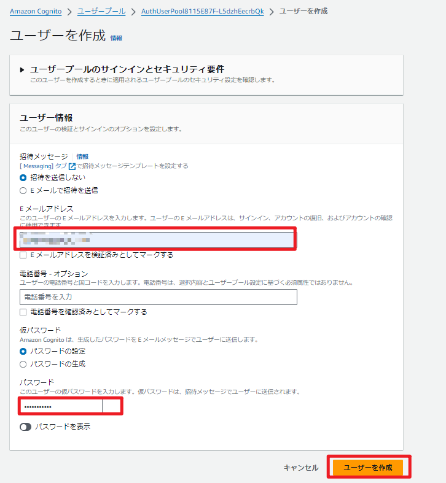Open the ユーザープール breadcrumb link

[x=101, y=12]
